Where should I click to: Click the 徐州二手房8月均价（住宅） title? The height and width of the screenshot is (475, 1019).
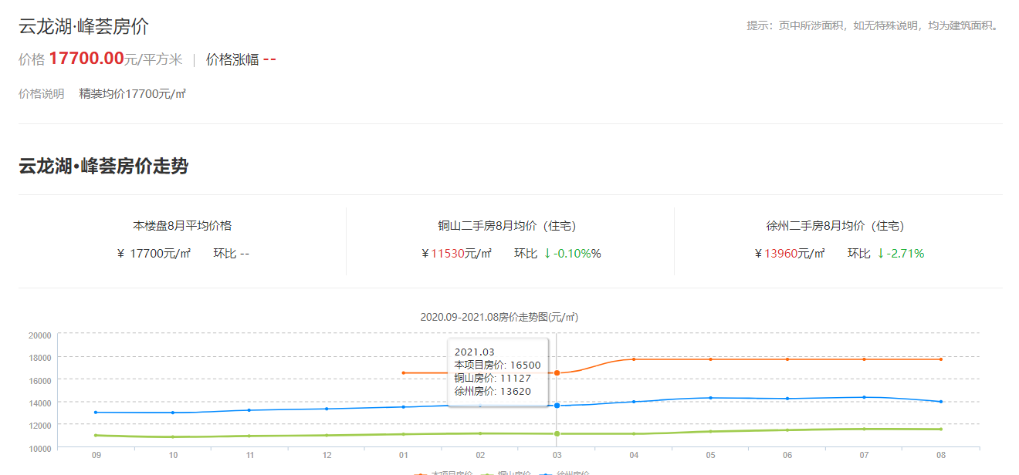838,226
